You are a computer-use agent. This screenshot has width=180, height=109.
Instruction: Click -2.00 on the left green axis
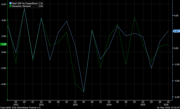pos(3,68)
